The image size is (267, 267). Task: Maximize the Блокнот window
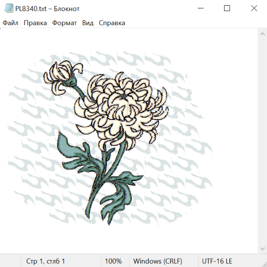click(227, 8)
